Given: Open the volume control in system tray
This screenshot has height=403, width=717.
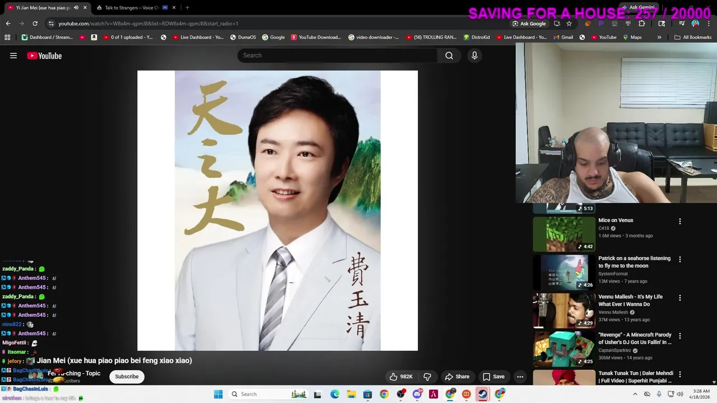Looking at the screenshot, I should [680, 394].
